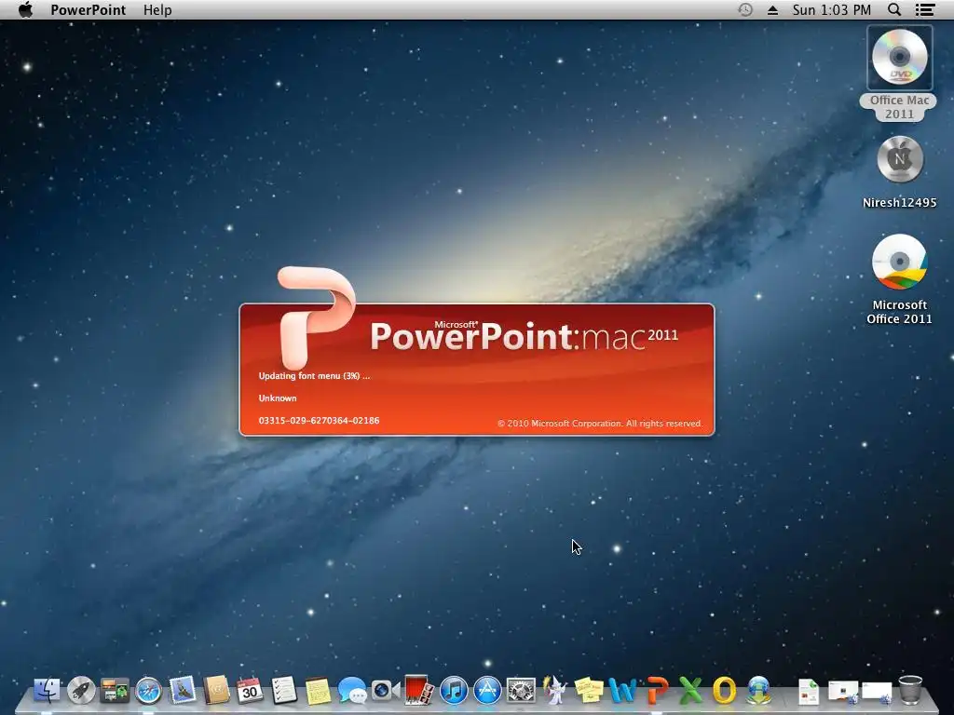Click product ID 03315-029-6270364-02186

pyautogui.click(x=319, y=421)
